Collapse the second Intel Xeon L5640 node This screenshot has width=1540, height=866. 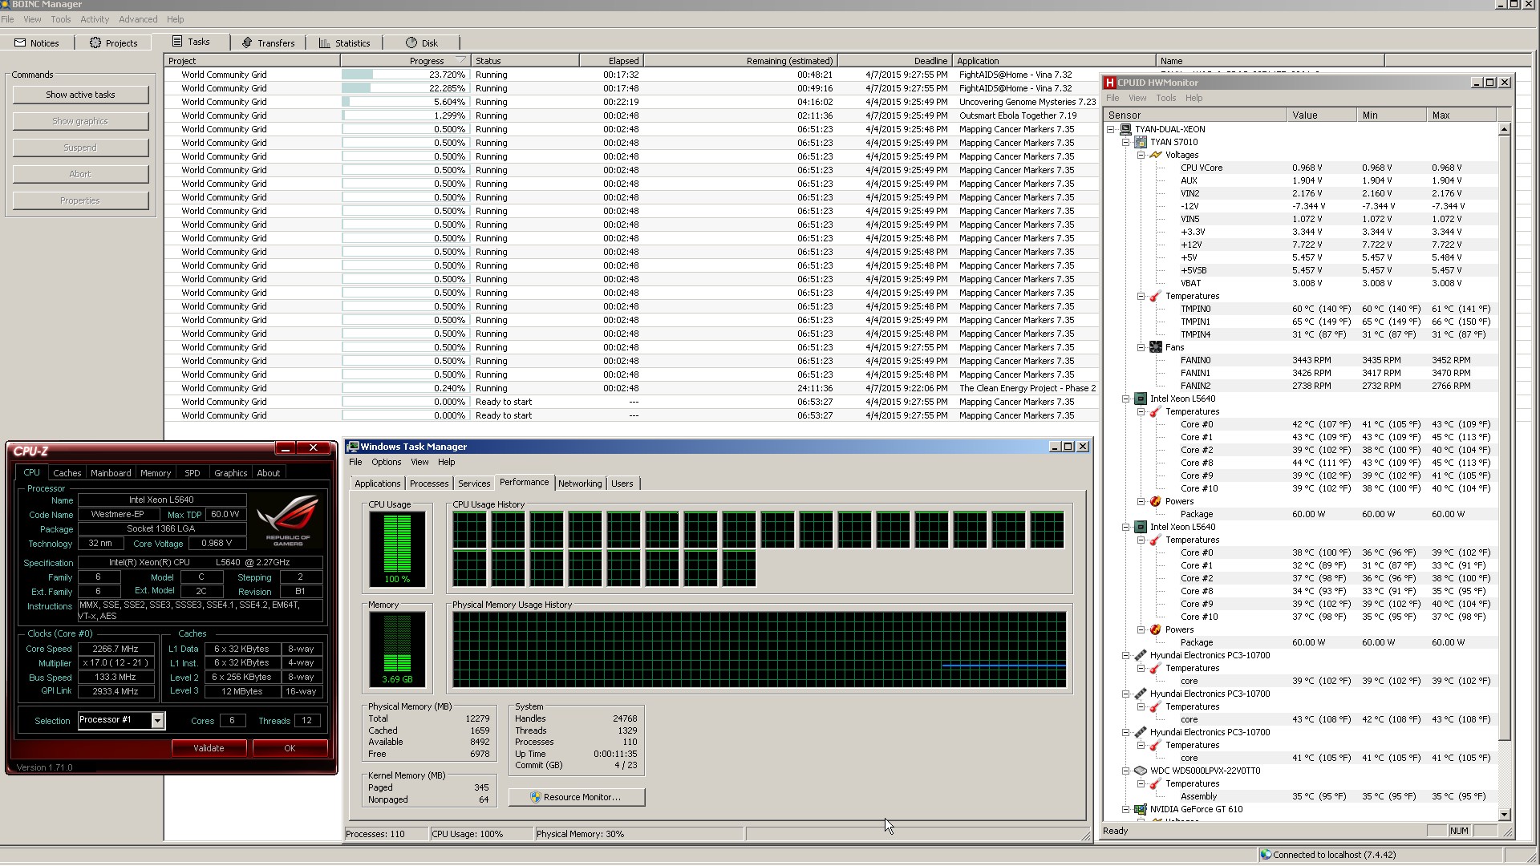(x=1126, y=527)
